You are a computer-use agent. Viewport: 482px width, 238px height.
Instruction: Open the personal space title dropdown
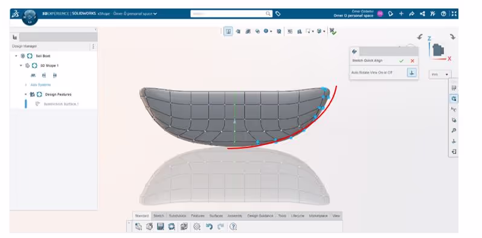pos(155,13)
